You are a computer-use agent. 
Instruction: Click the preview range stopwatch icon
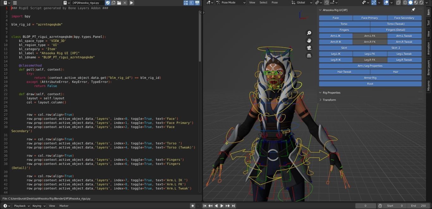pyautogui.click(x=380, y=206)
